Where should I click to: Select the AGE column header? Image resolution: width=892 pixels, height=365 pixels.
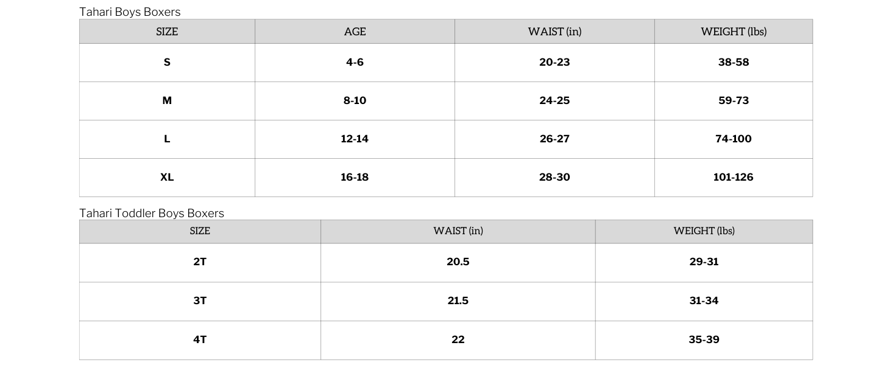point(355,32)
